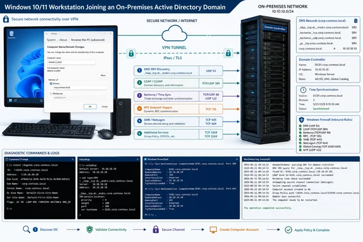Viewport: 363px width, 242px height.
Task: Click the right VPN tunnel padlock icon
Action: 228,54
